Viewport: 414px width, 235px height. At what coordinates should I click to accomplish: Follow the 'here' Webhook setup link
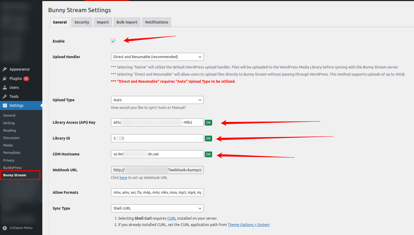coord(123,178)
